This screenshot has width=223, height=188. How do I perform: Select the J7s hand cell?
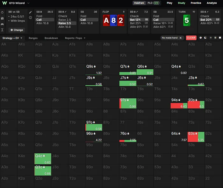(128, 81)
